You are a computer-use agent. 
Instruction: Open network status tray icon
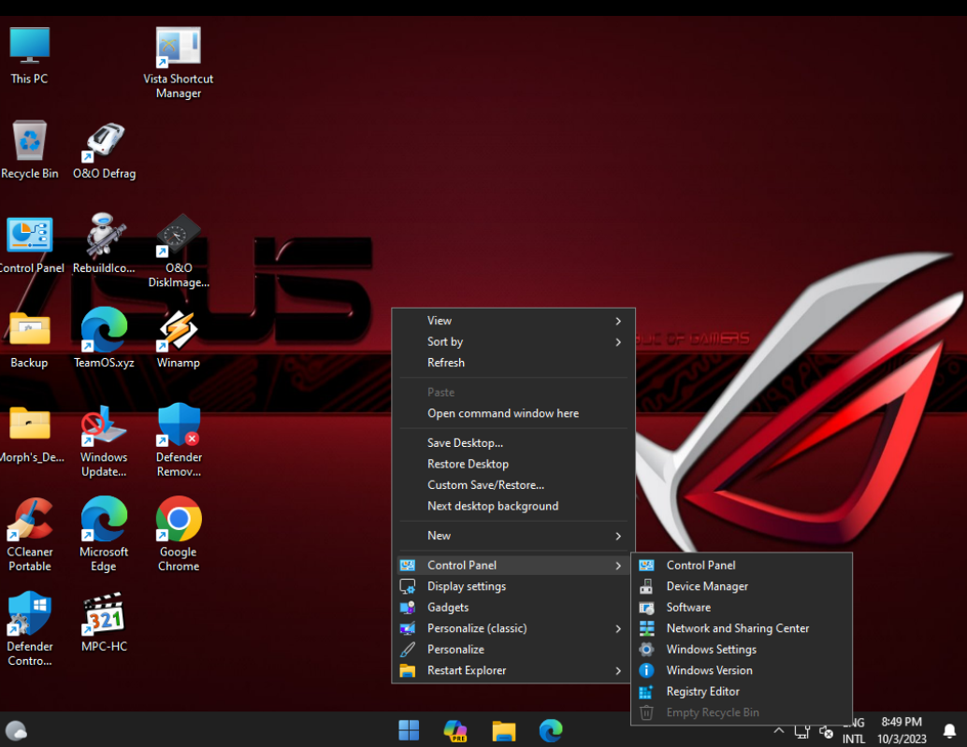(x=801, y=732)
